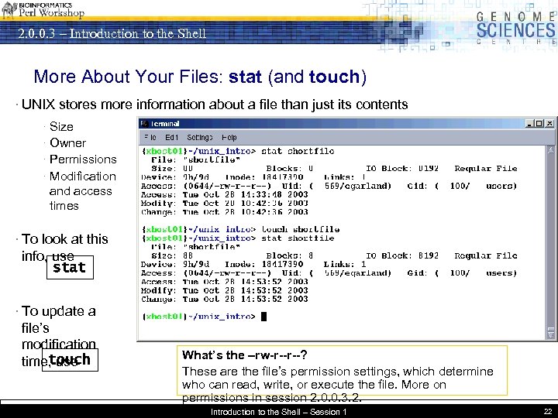Click the 'Size' bullet item
The width and height of the screenshot is (558, 418).
coord(61,126)
